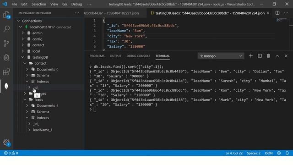This screenshot has height=165, width=293.
Task: Open the View menu
Action: click(x=54, y=4)
